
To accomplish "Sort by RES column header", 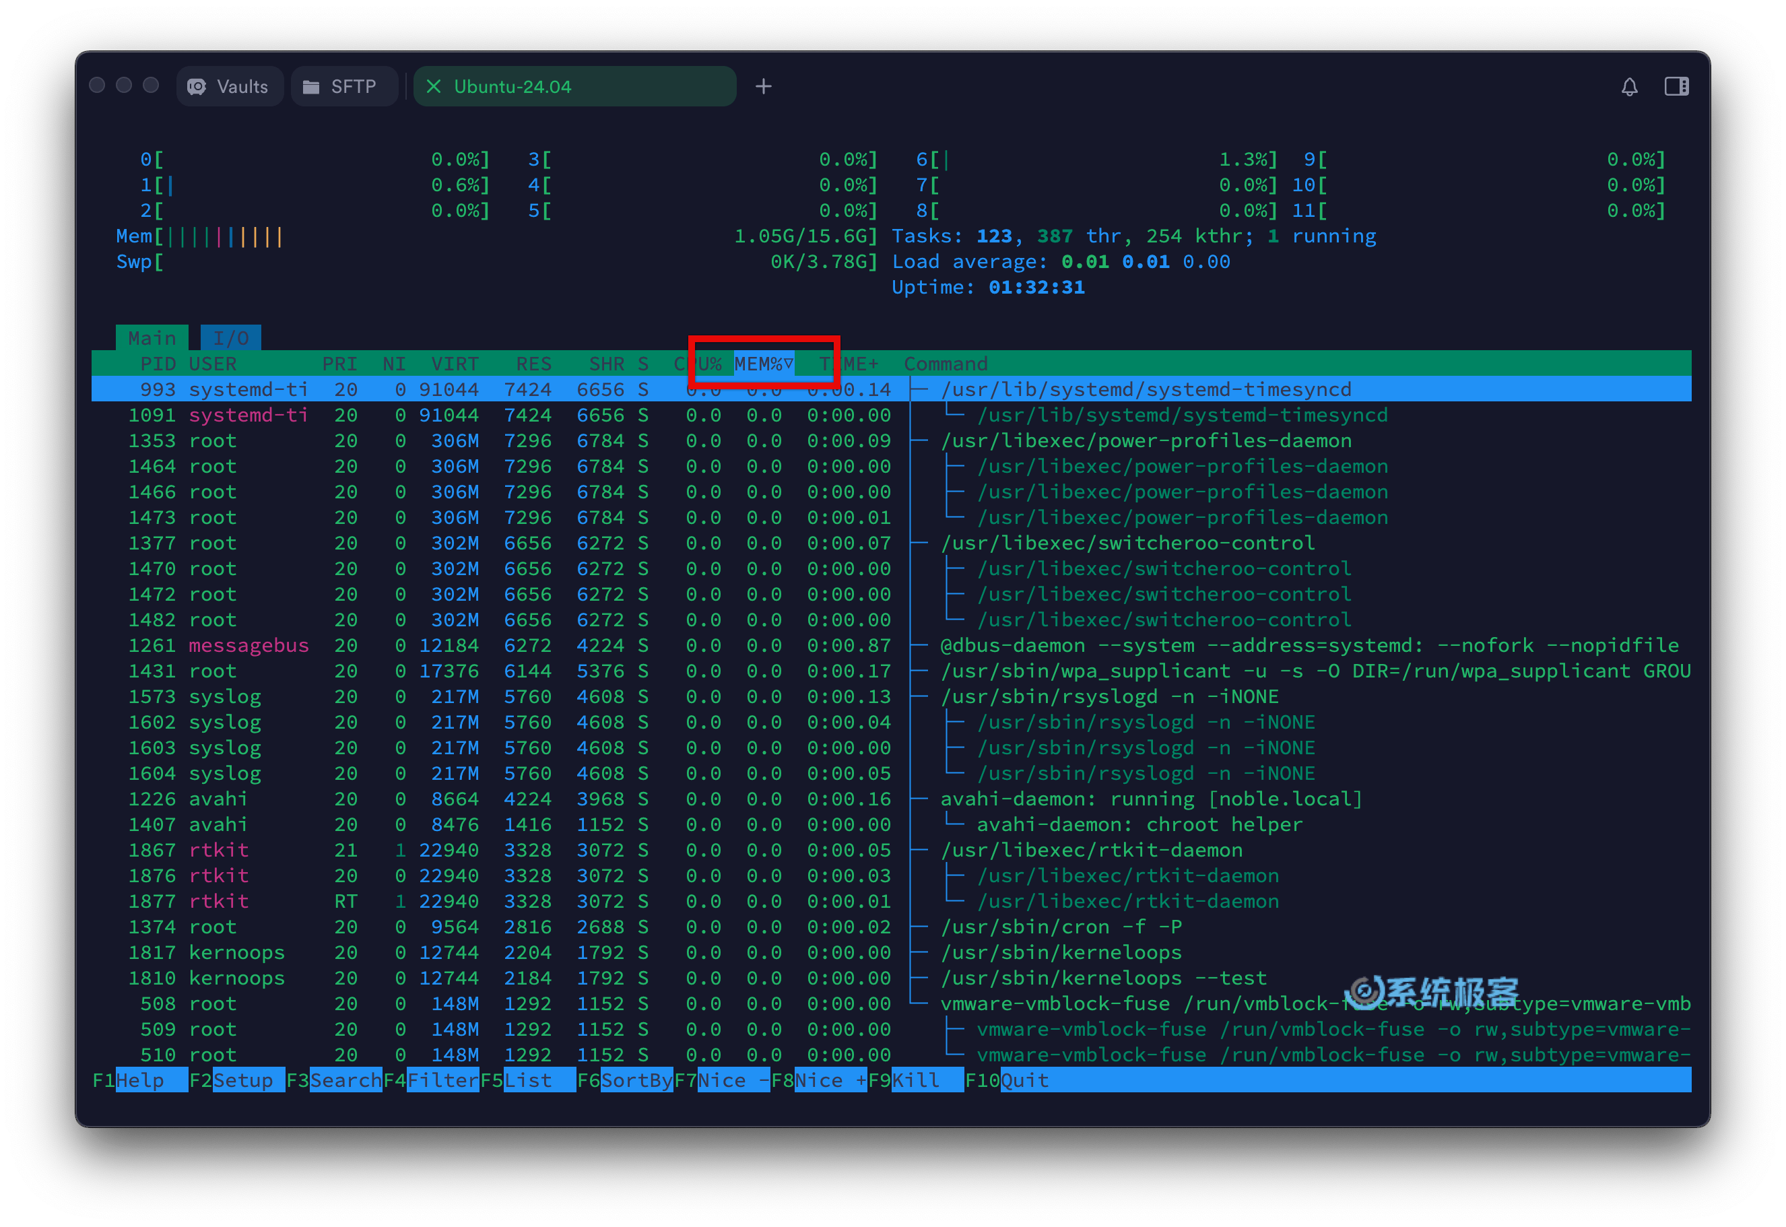I will (x=533, y=364).
